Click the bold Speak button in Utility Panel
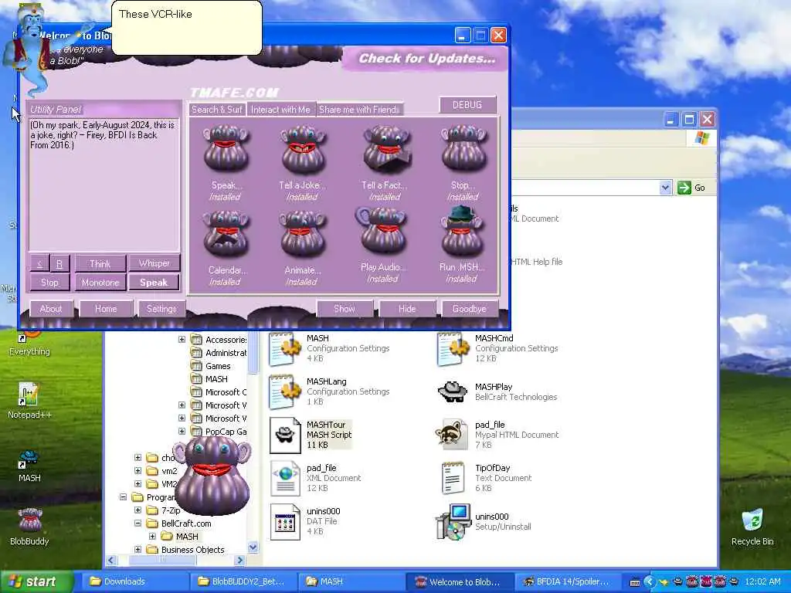 coord(154,283)
